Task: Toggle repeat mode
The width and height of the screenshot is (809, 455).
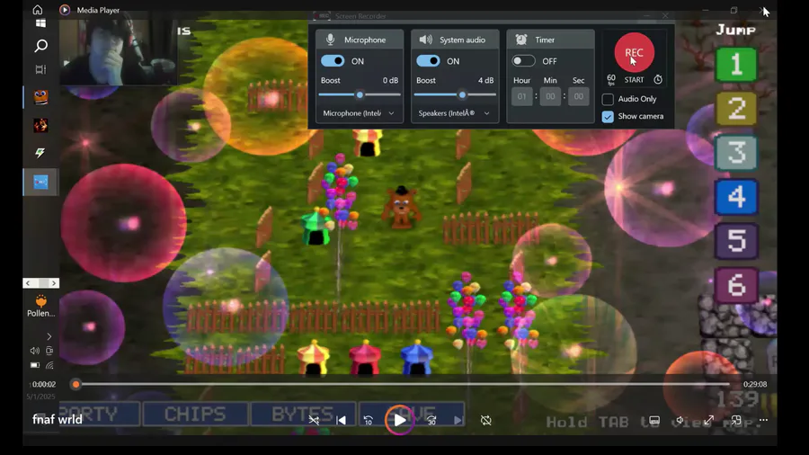Action: tap(485, 421)
